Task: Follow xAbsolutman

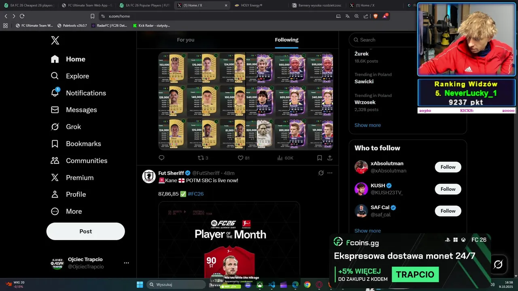Action: coord(448,167)
